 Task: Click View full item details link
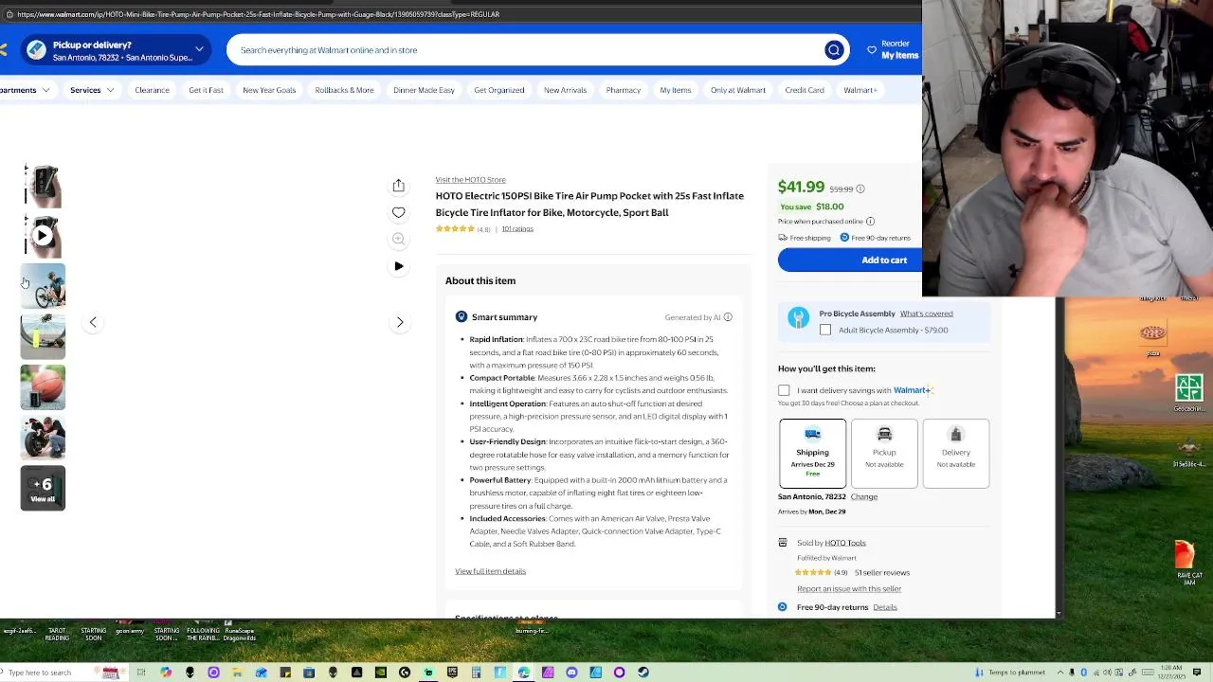[490, 571]
